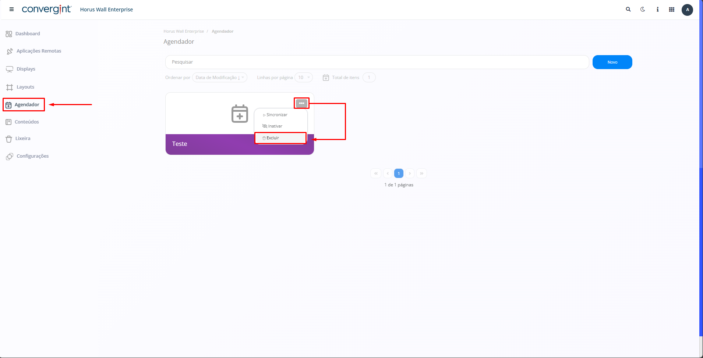
Task: Open the apps grid icon
Action: pos(672,10)
